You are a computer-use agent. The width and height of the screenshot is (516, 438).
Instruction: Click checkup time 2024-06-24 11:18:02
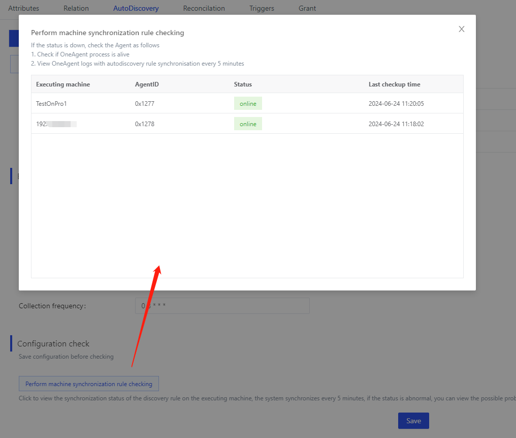pyautogui.click(x=396, y=124)
